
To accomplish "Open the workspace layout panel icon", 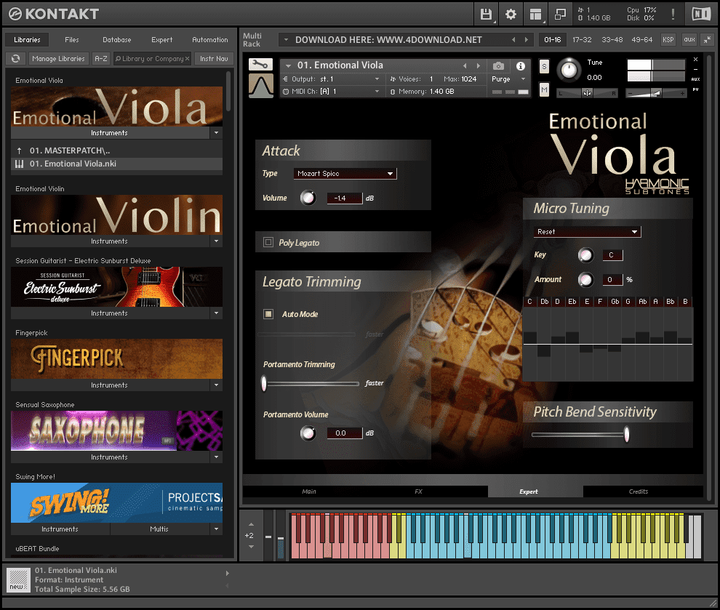I will [535, 15].
